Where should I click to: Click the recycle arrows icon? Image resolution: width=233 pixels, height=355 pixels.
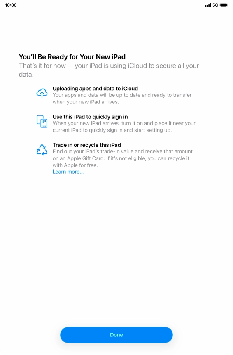pyautogui.click(x=42, y=150)
